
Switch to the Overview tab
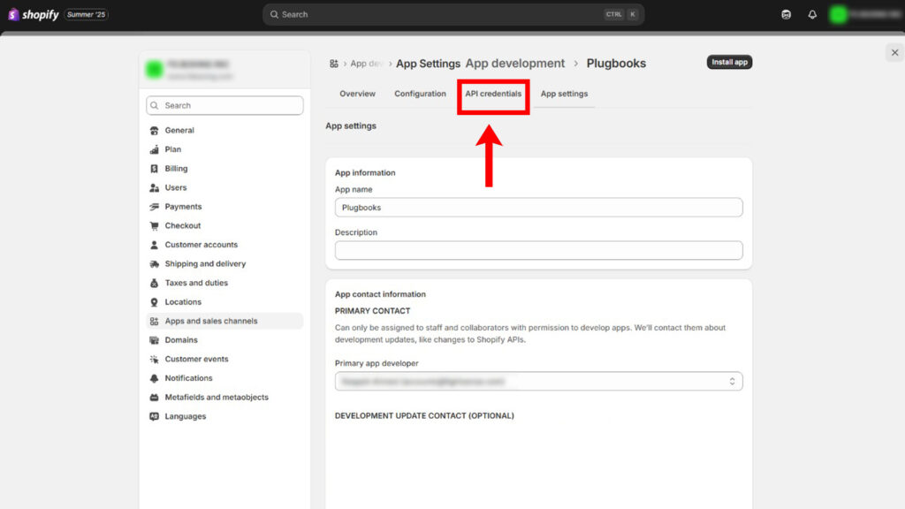pyautogui.click(x=357, y=94)
